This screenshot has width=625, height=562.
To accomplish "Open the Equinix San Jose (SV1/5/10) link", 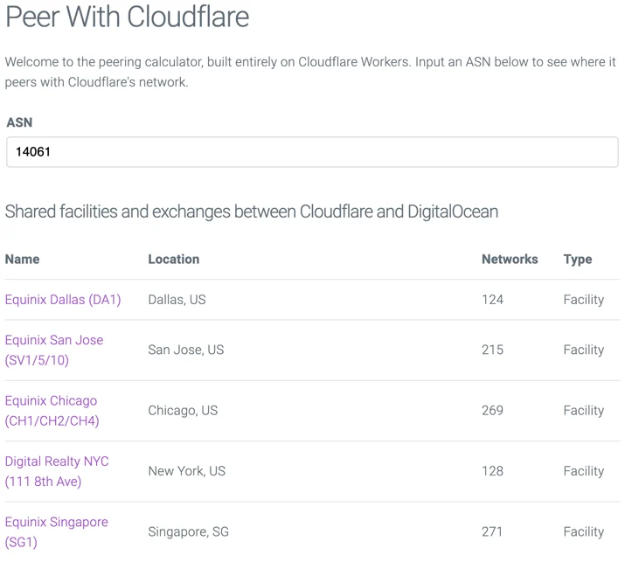I will [54, 350].
